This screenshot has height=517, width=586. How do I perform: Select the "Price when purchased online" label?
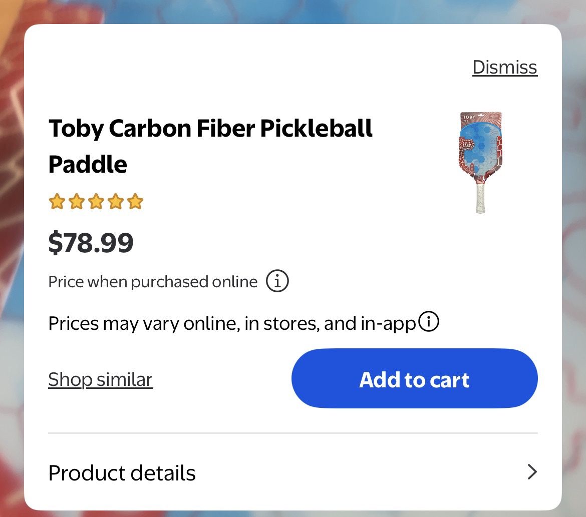(152, 281)
